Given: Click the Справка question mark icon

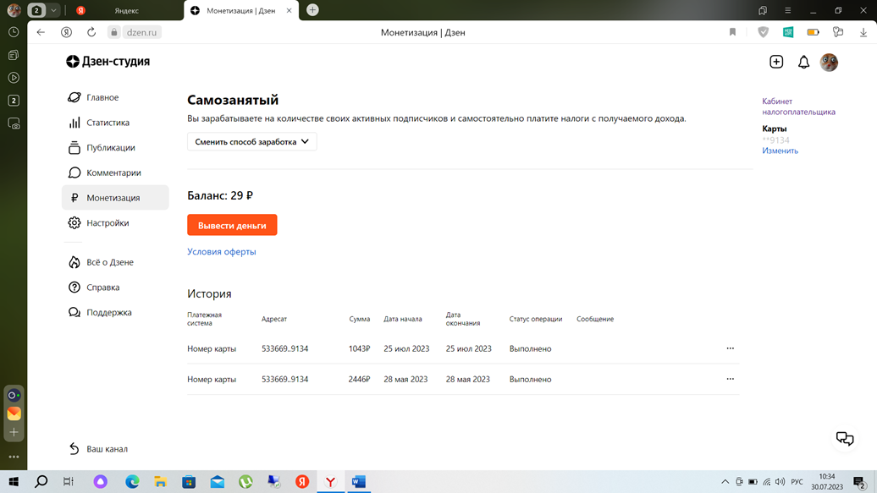Looking at the screenshot, I should 74,288.
